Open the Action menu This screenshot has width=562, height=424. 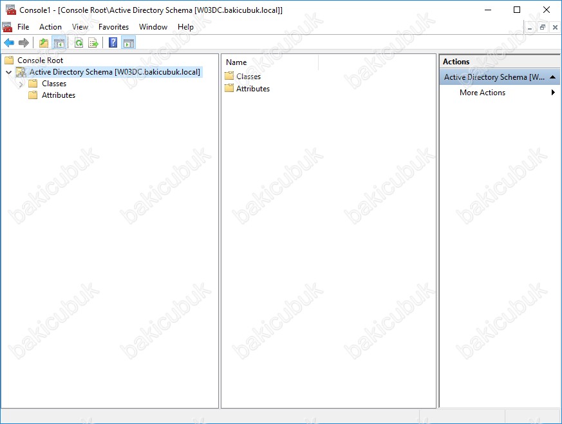pyautogui.click(x=50, y=27)
